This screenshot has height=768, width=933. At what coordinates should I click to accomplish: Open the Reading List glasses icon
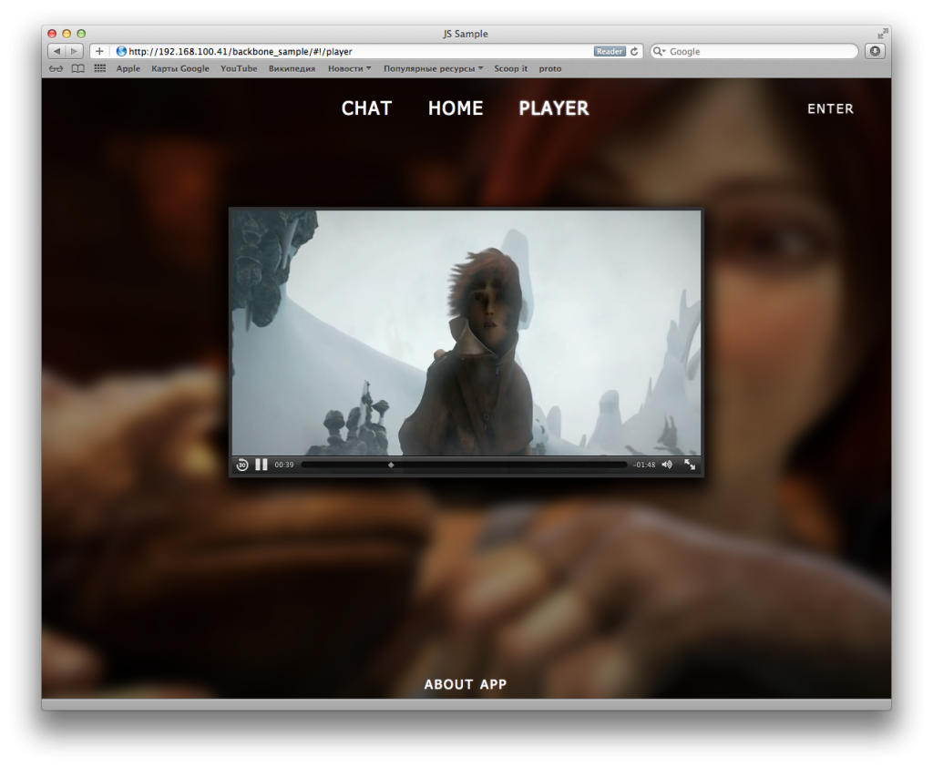pos(56,68)
